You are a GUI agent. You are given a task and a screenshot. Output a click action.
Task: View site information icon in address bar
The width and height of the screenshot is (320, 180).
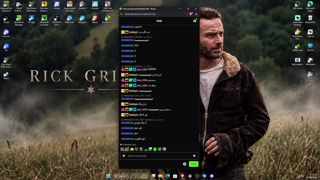point(121,14)
